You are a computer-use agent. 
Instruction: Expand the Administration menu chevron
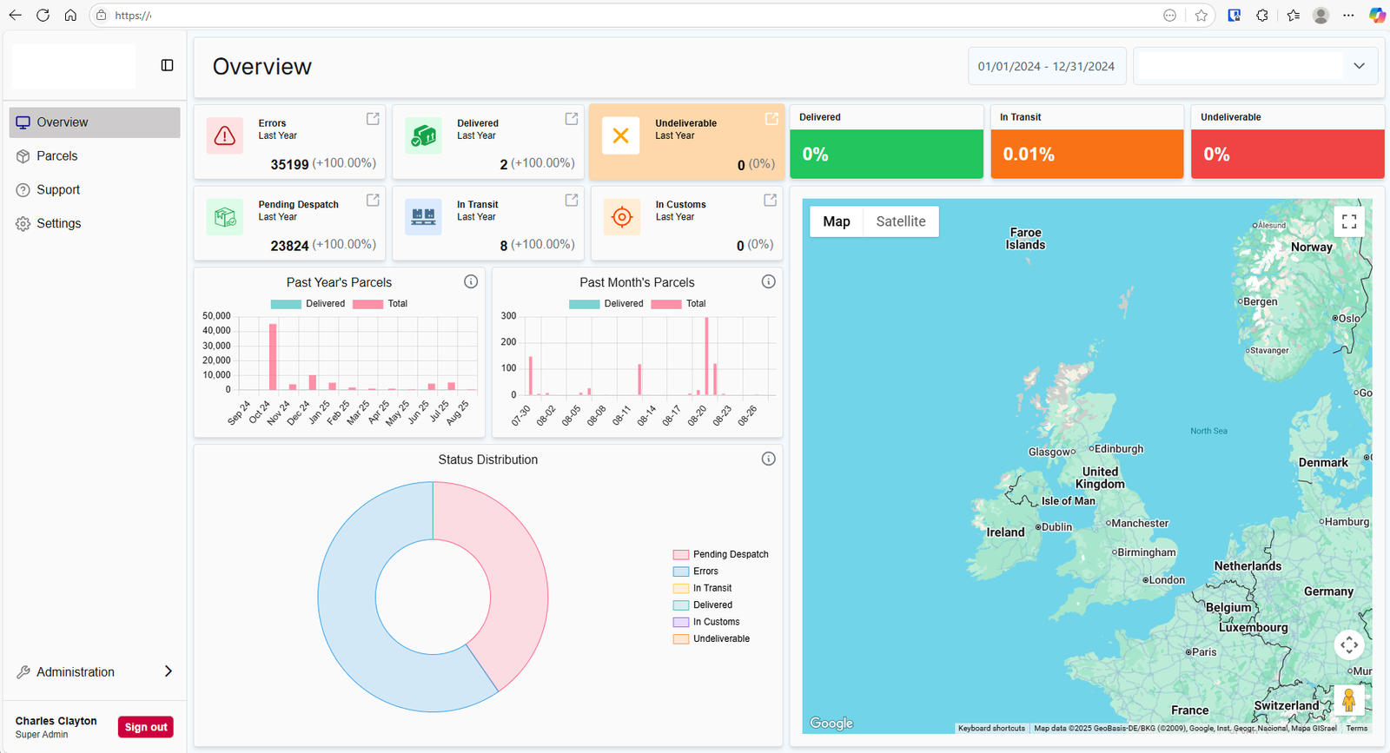(169, 671)
